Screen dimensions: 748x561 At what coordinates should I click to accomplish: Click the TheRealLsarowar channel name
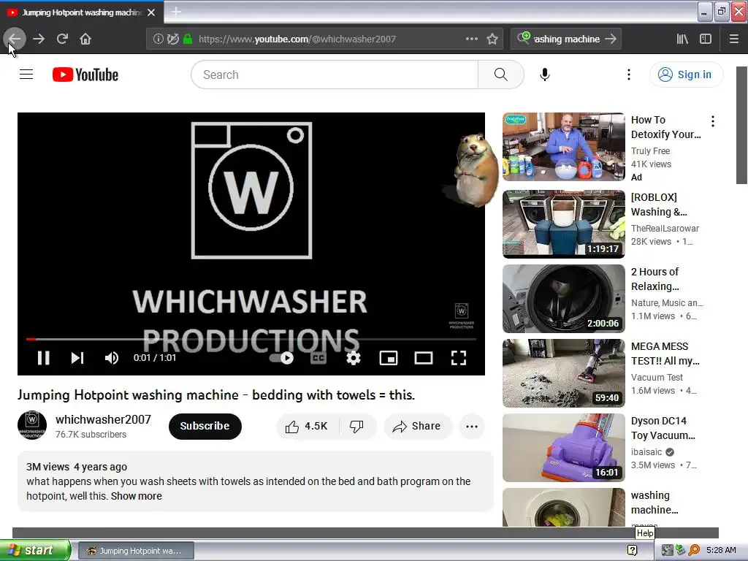tap(665, 228)
